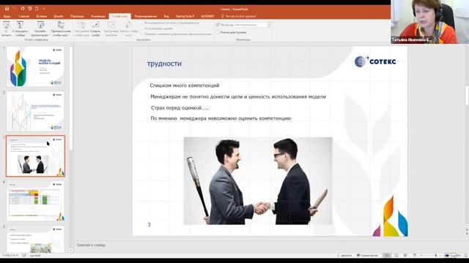The image size is (469, 263).
Task: Switch to Normal view icon
Action: pos(387,256)
